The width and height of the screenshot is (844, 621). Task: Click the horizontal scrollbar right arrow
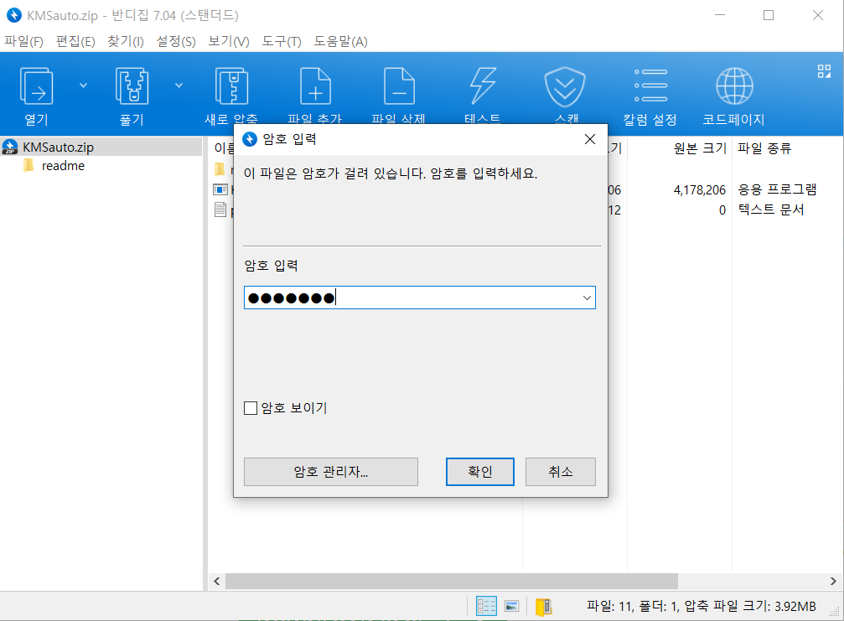tap(833, 581)
